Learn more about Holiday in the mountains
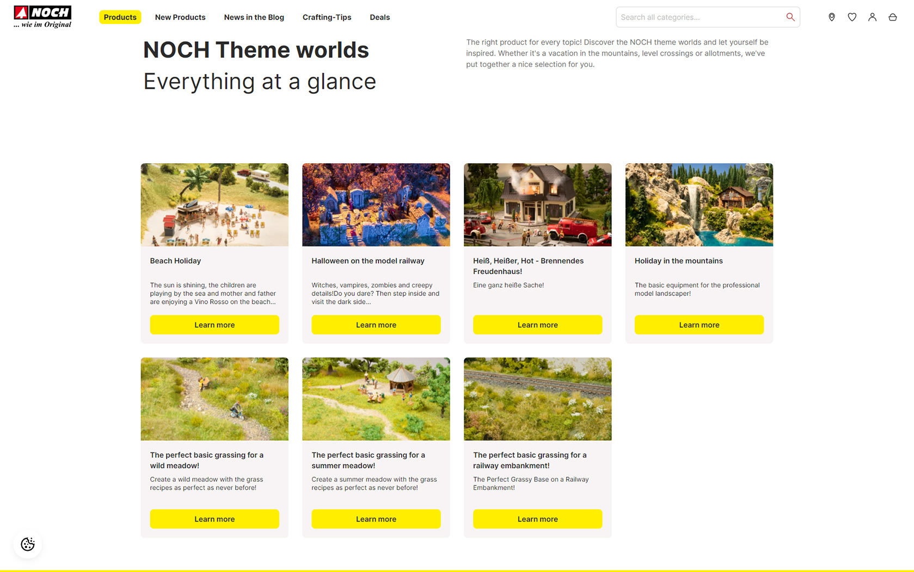Screen dimensions: 914x572 (x=700, y=325)
